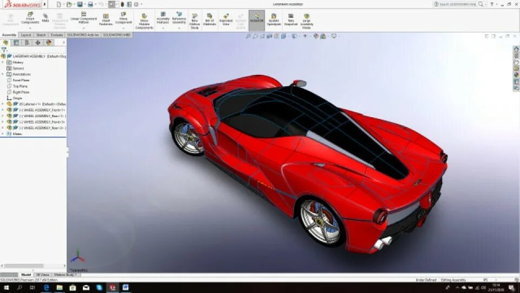Open a file with the toolbar icon

click(x=69, y=4)
